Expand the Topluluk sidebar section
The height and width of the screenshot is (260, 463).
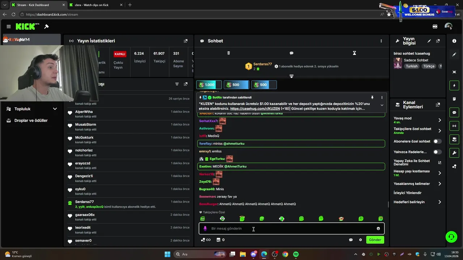(31, 109)
